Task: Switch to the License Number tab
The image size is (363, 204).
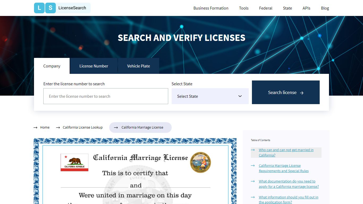Action: coord(94,66)
